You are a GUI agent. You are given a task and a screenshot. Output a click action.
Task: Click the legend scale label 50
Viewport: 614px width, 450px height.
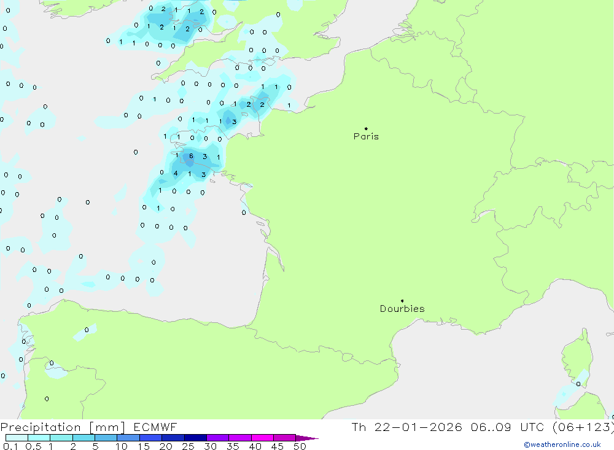pyautogui.click(x=300, y=446)
